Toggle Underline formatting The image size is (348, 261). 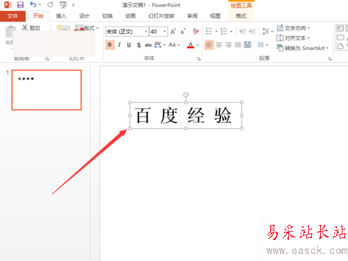(x=129, y=45)
